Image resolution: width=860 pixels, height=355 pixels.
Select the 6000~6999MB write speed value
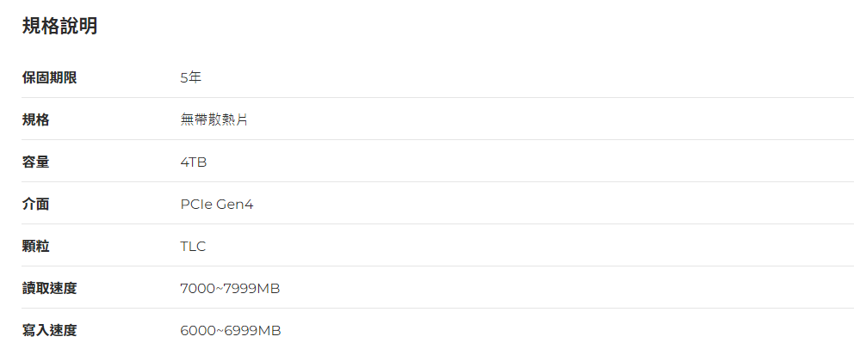pyautogui.click(x=230, y=330)
